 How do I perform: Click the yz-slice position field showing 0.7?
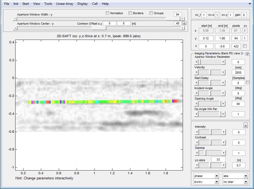[x=239, y=165]
